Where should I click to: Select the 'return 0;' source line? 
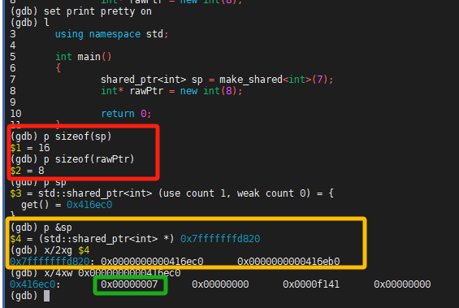(x=126, y=114)
